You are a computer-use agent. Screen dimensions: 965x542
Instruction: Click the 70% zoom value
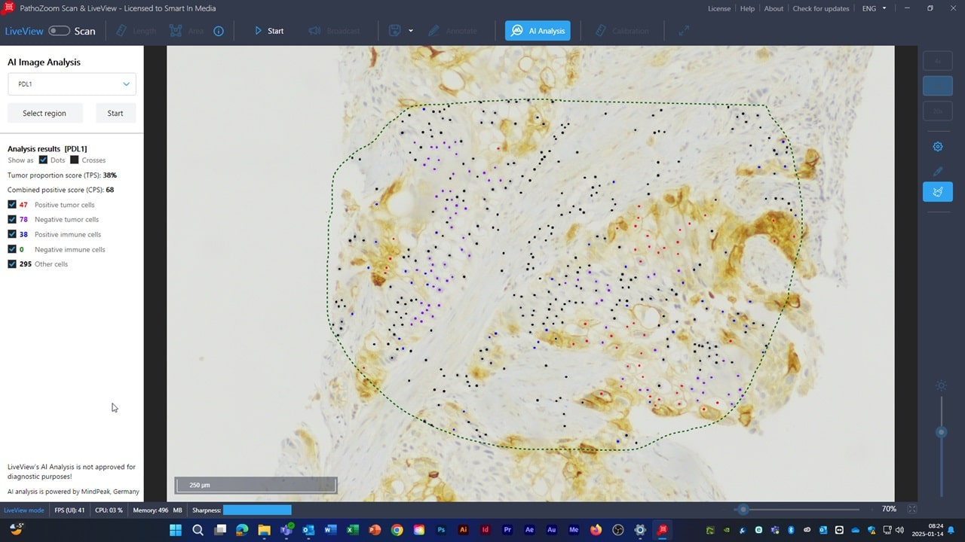(889, 510)
